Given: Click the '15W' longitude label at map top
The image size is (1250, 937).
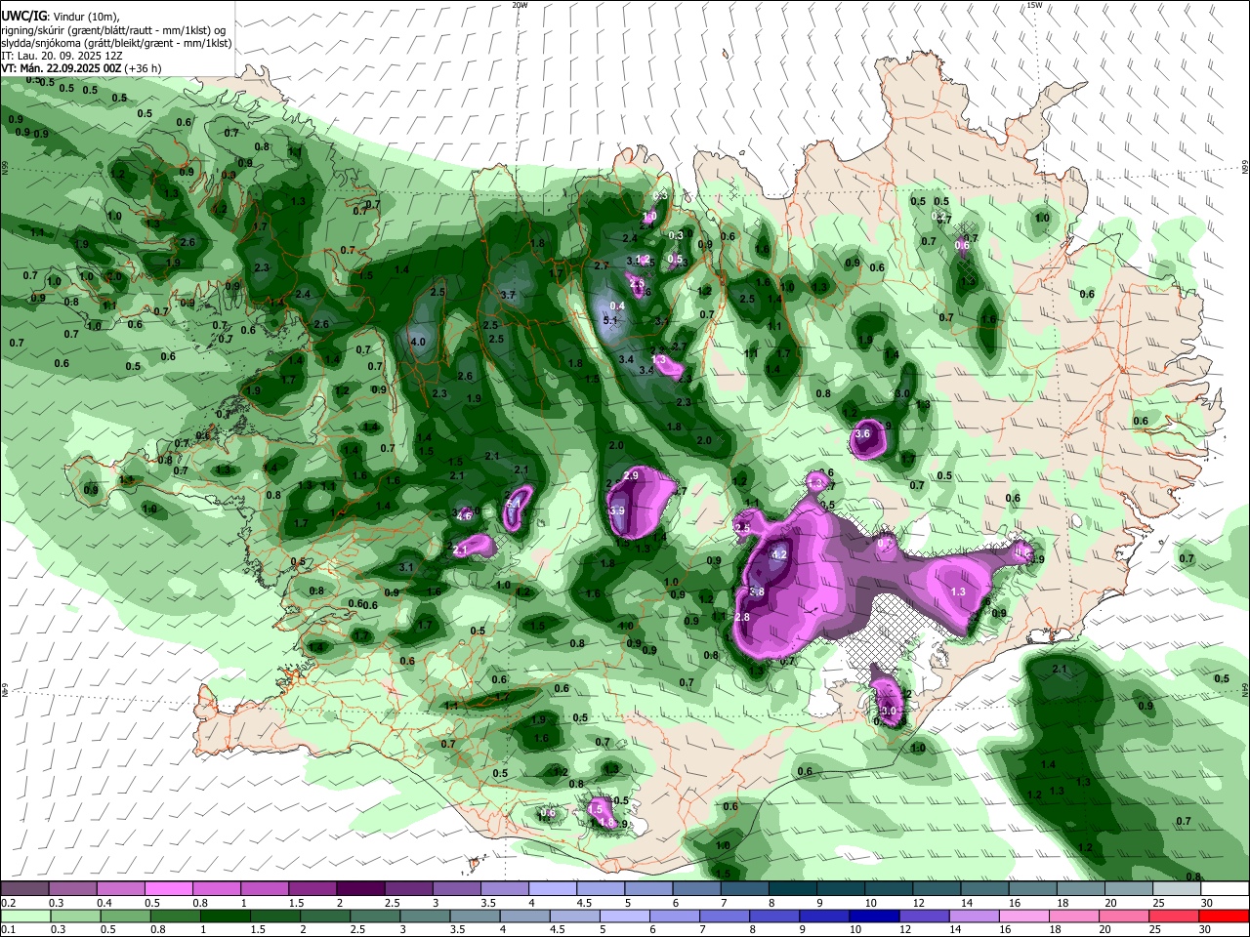Looking at the screenshot, I should [1034, 5].
